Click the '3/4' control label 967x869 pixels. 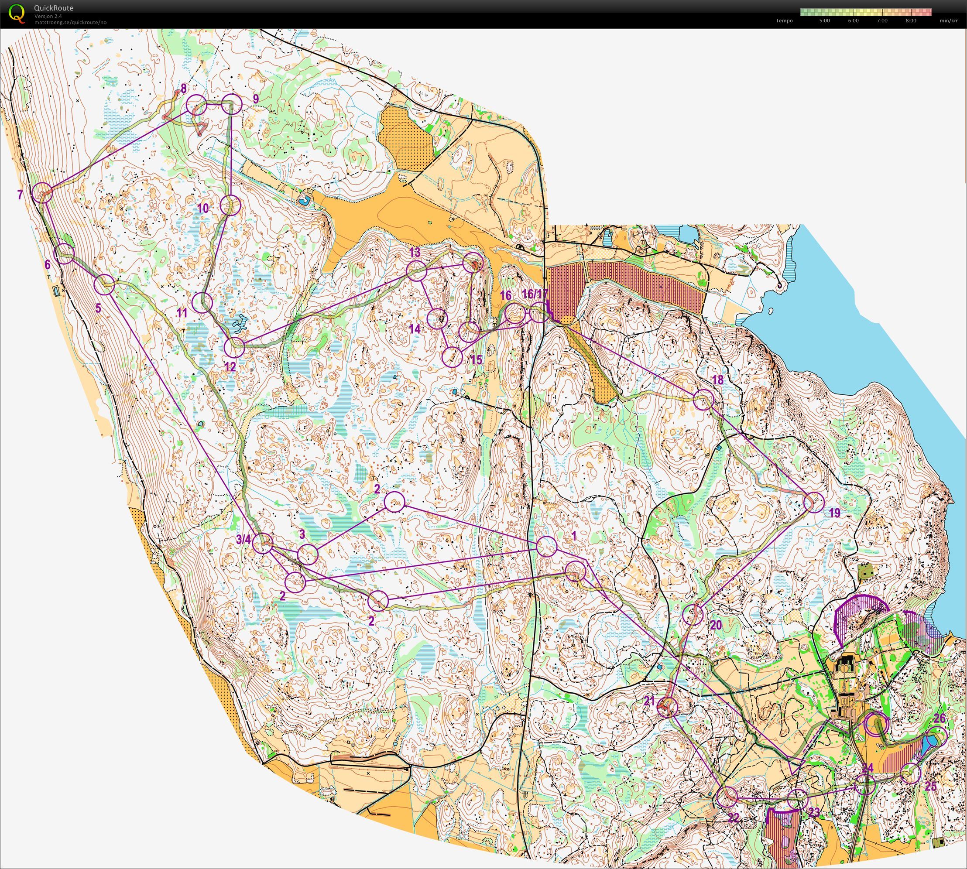(x=243, y=539)
